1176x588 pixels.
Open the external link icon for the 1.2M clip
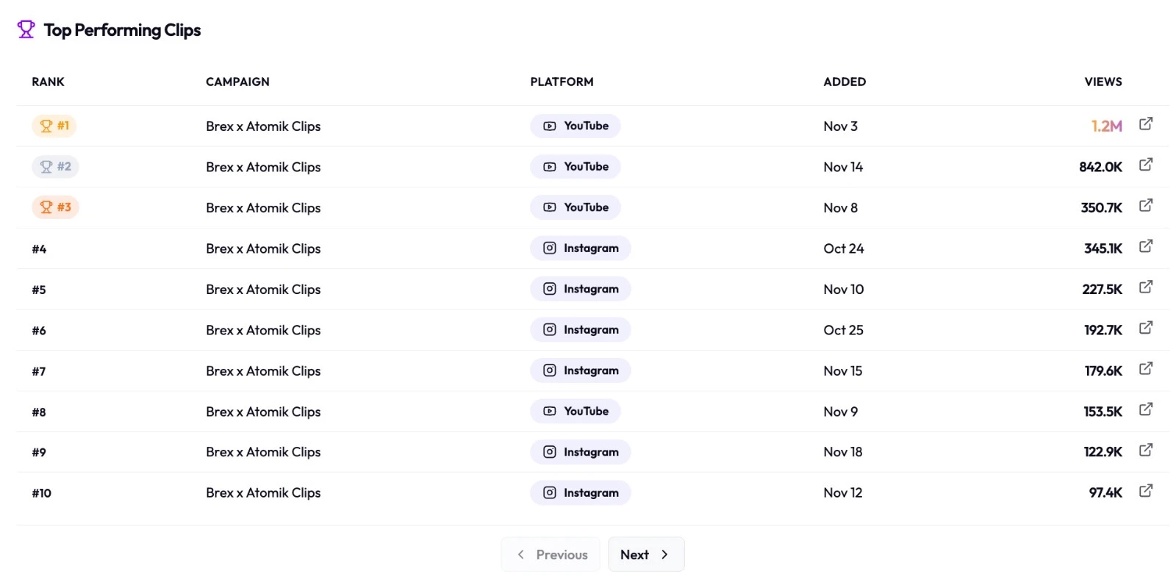coord(1146,123)
